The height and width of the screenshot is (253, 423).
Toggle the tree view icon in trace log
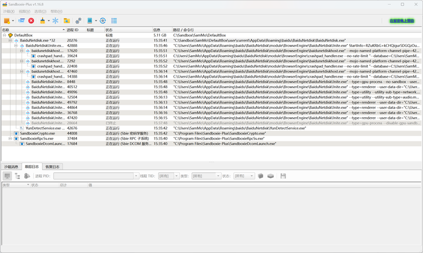[x=18, y=176]
